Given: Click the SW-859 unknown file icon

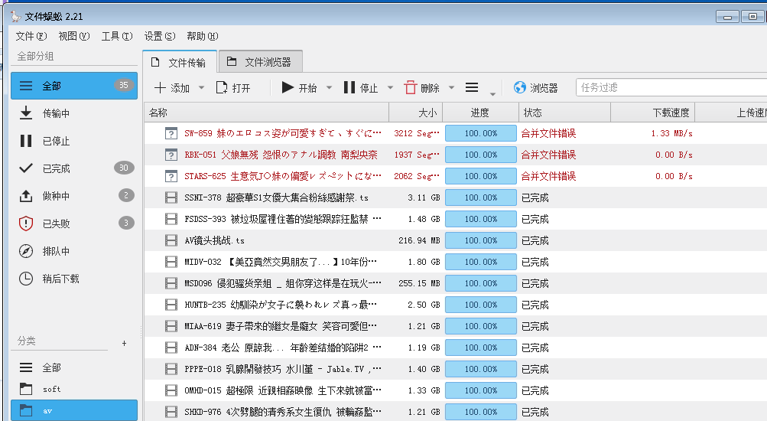Looking at the screenshot, I should pyautogui.click(x=171, y=133).
